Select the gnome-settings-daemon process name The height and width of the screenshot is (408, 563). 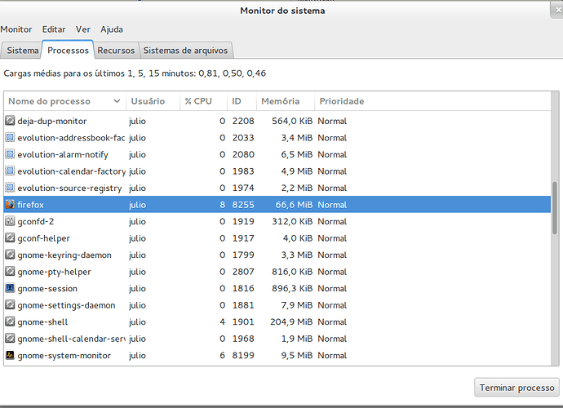(x=66, y=305)
